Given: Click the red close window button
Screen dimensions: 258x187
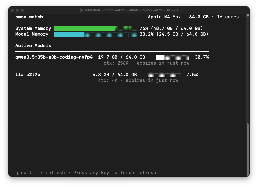Looking at the screenshot, I should click(12, 10).
